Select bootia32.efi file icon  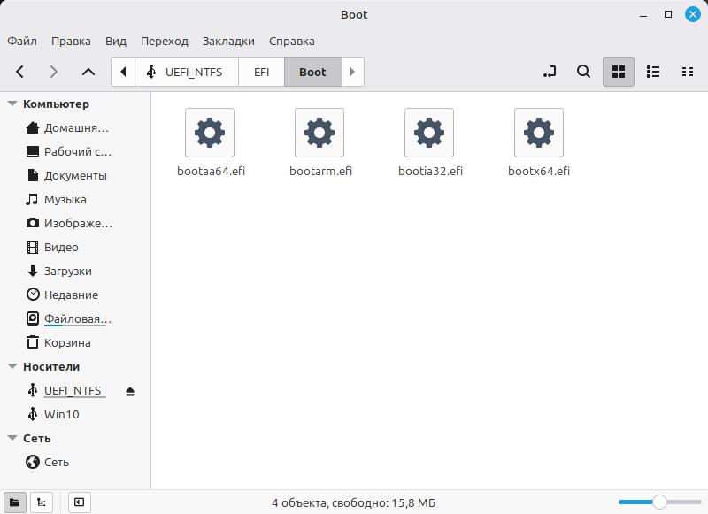coord(429,133)
